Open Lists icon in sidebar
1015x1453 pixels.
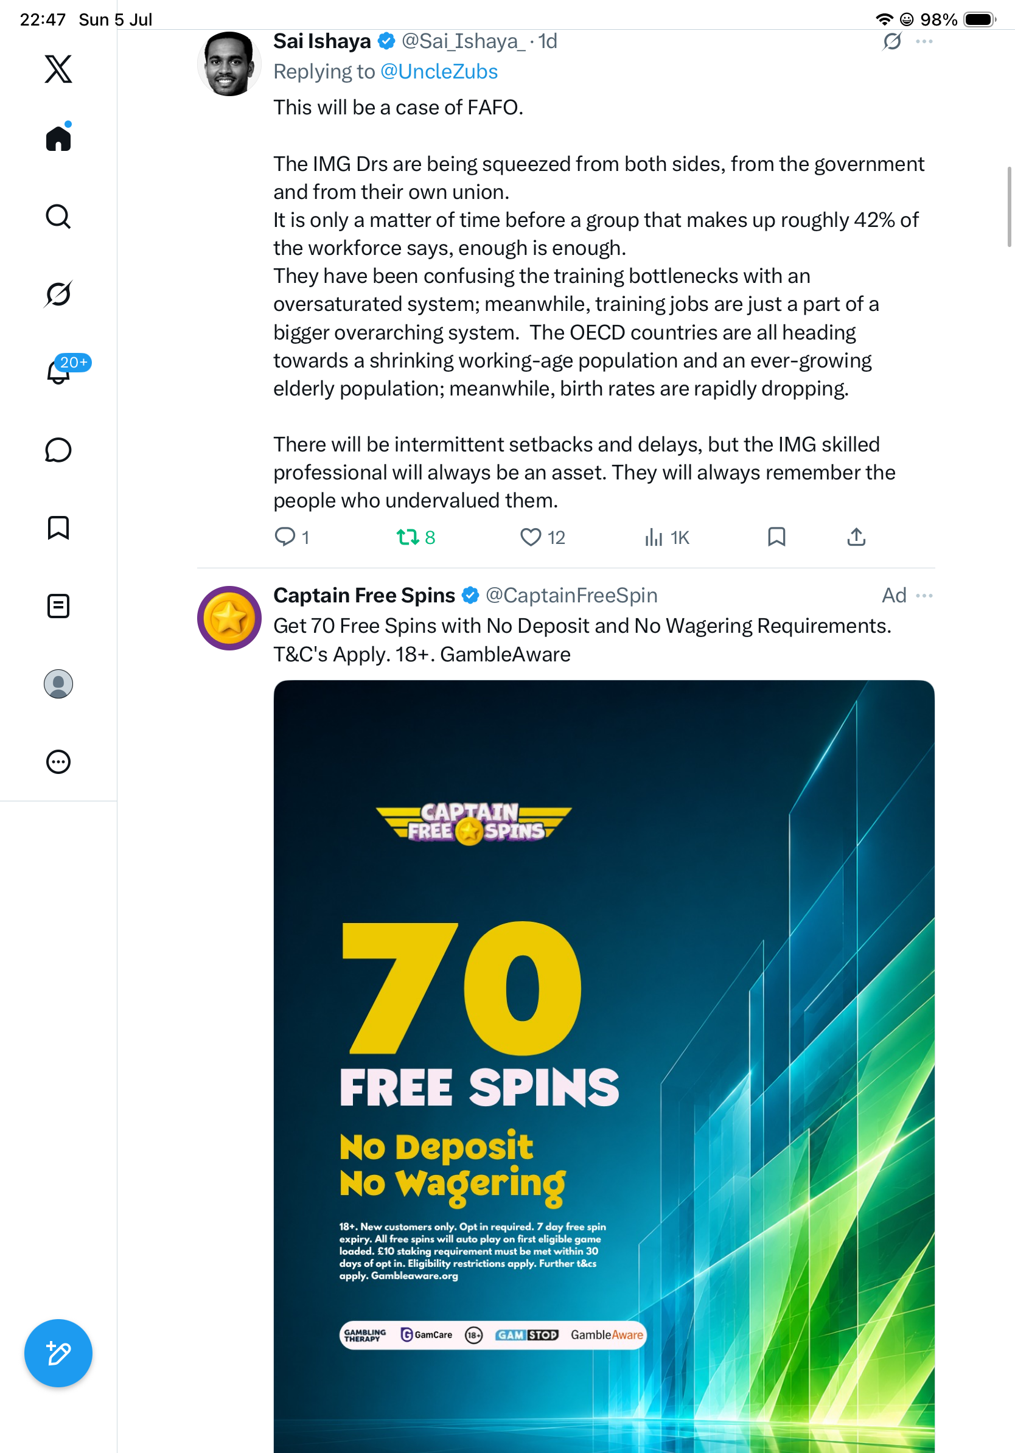[x=58, y=605]
